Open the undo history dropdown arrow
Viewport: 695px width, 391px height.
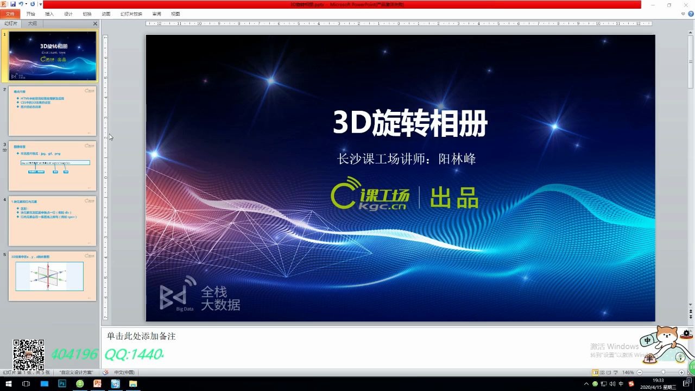click(x=26, y=4)
